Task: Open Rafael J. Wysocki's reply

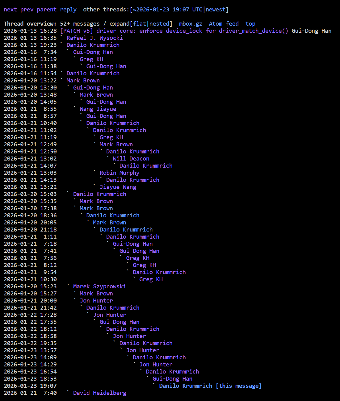Action: [94, 38]
